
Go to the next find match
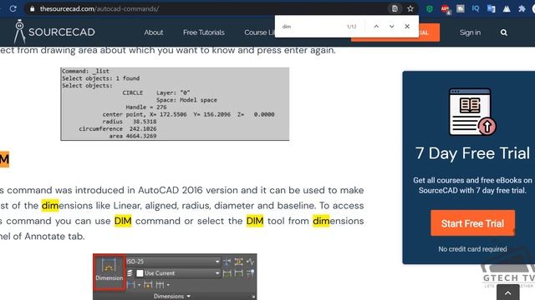(392, 26)
